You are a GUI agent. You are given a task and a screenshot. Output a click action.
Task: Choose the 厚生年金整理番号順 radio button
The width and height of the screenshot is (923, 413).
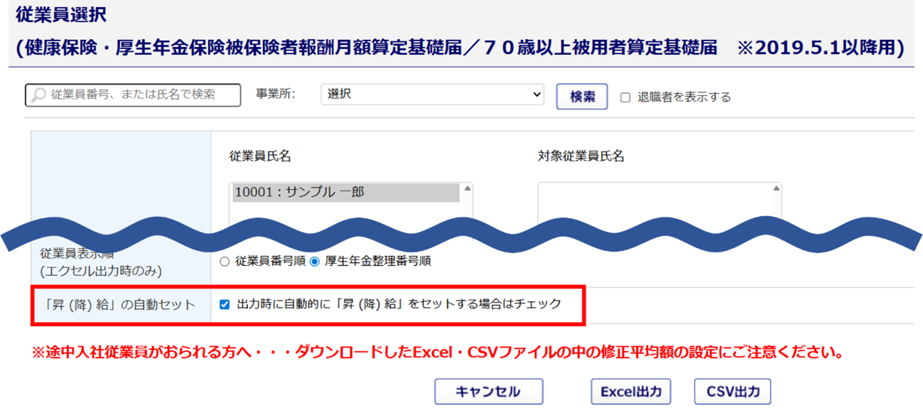point(315,262)
